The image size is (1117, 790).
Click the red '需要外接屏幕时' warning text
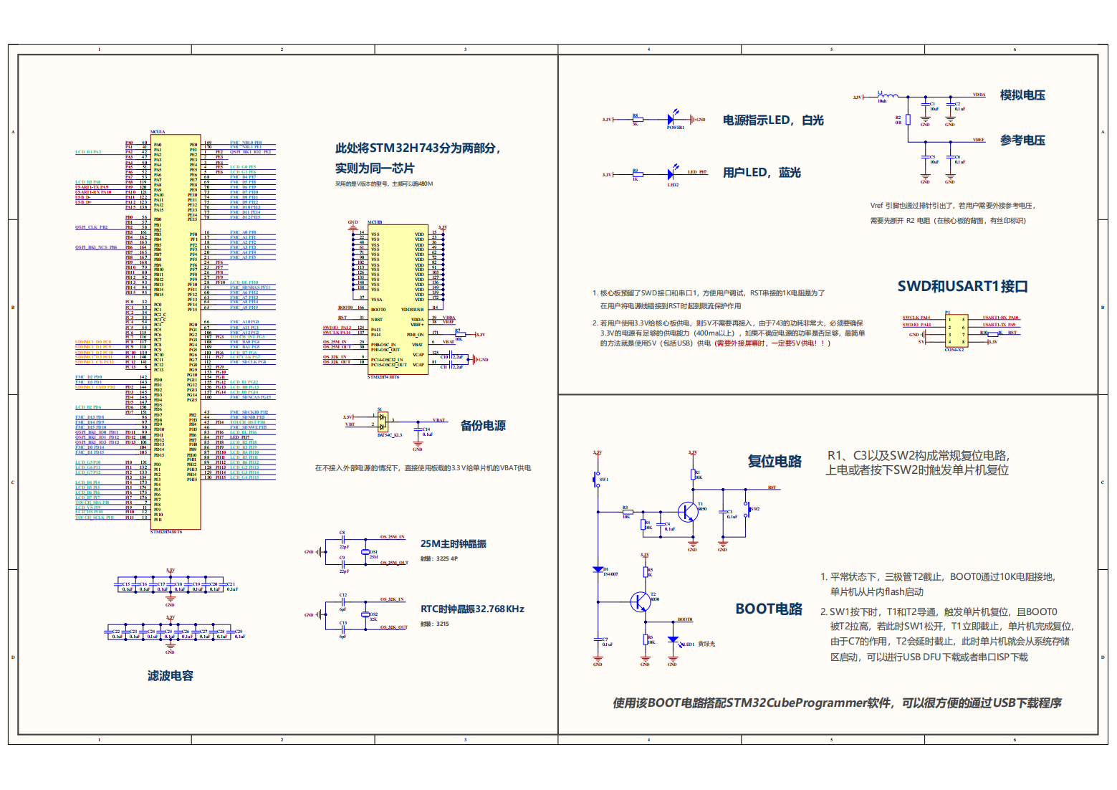click(773, 343)
